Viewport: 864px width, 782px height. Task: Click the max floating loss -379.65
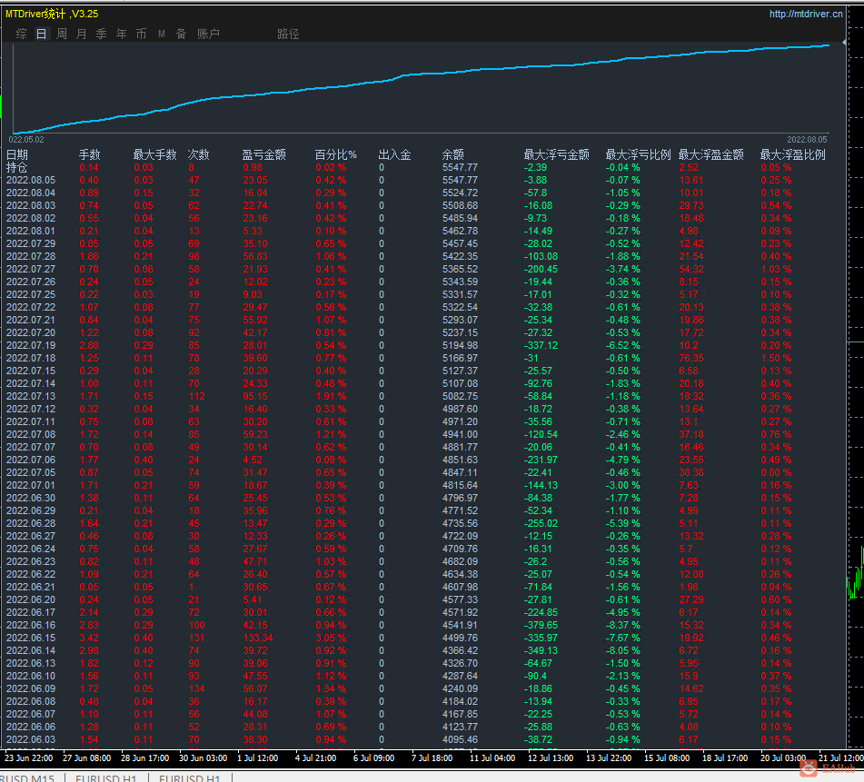541,625
